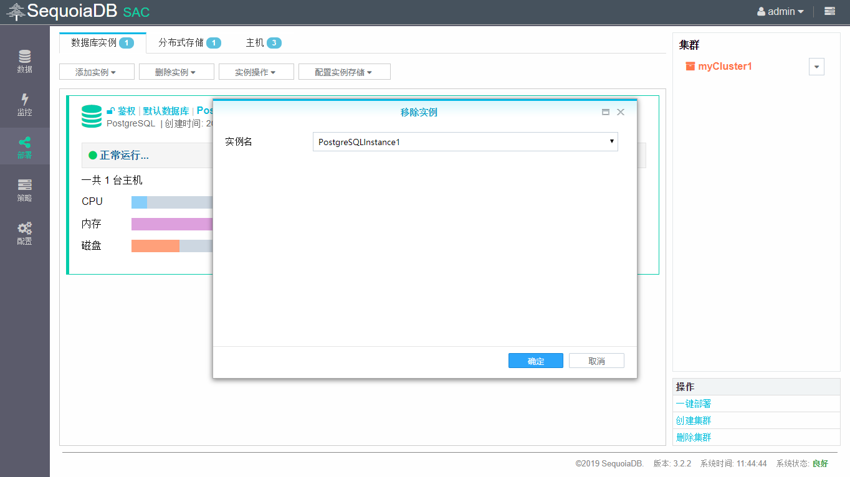The height and width of the screenshot is (477, 850).
Task: Click the server list icon in header
Action: [x=829, y=11]
